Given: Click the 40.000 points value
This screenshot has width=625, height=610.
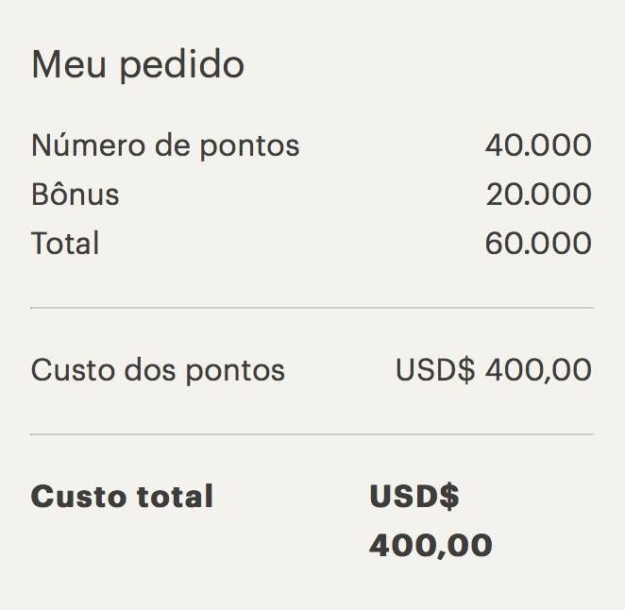Looking at the screenshot, I should (x=538, y=145).
